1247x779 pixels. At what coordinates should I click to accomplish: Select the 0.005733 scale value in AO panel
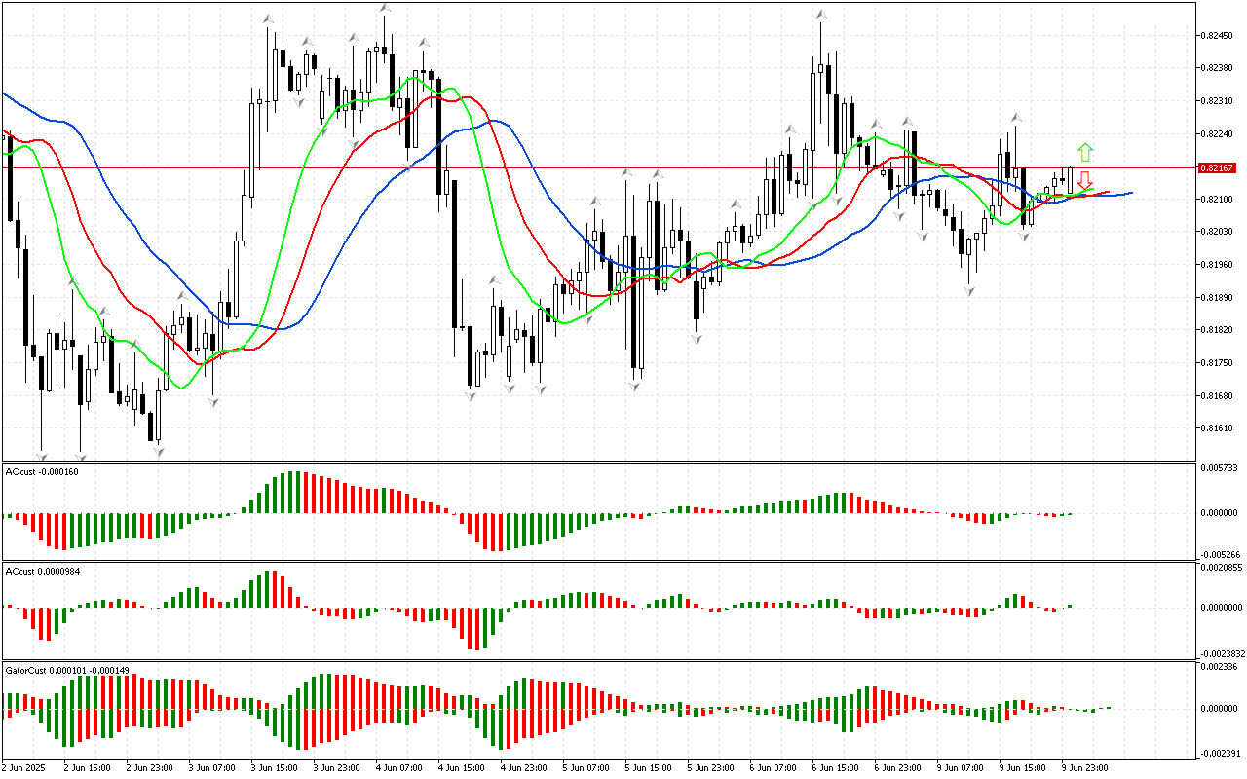tap(1220, 468)
